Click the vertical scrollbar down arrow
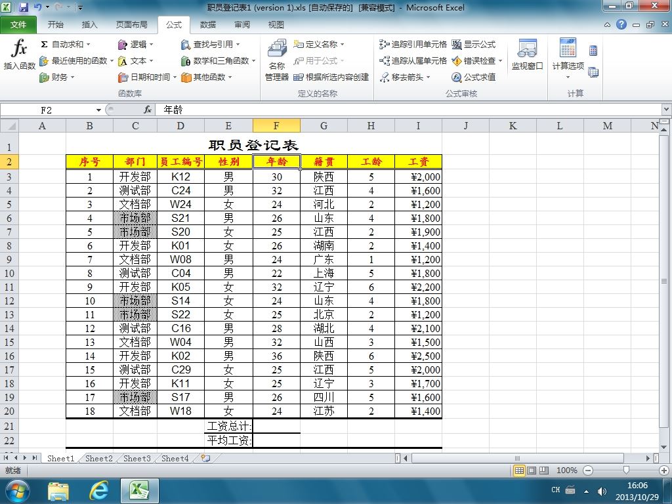Screen dimensions: 672x504 pyautogui.click(x=664, y=447)
